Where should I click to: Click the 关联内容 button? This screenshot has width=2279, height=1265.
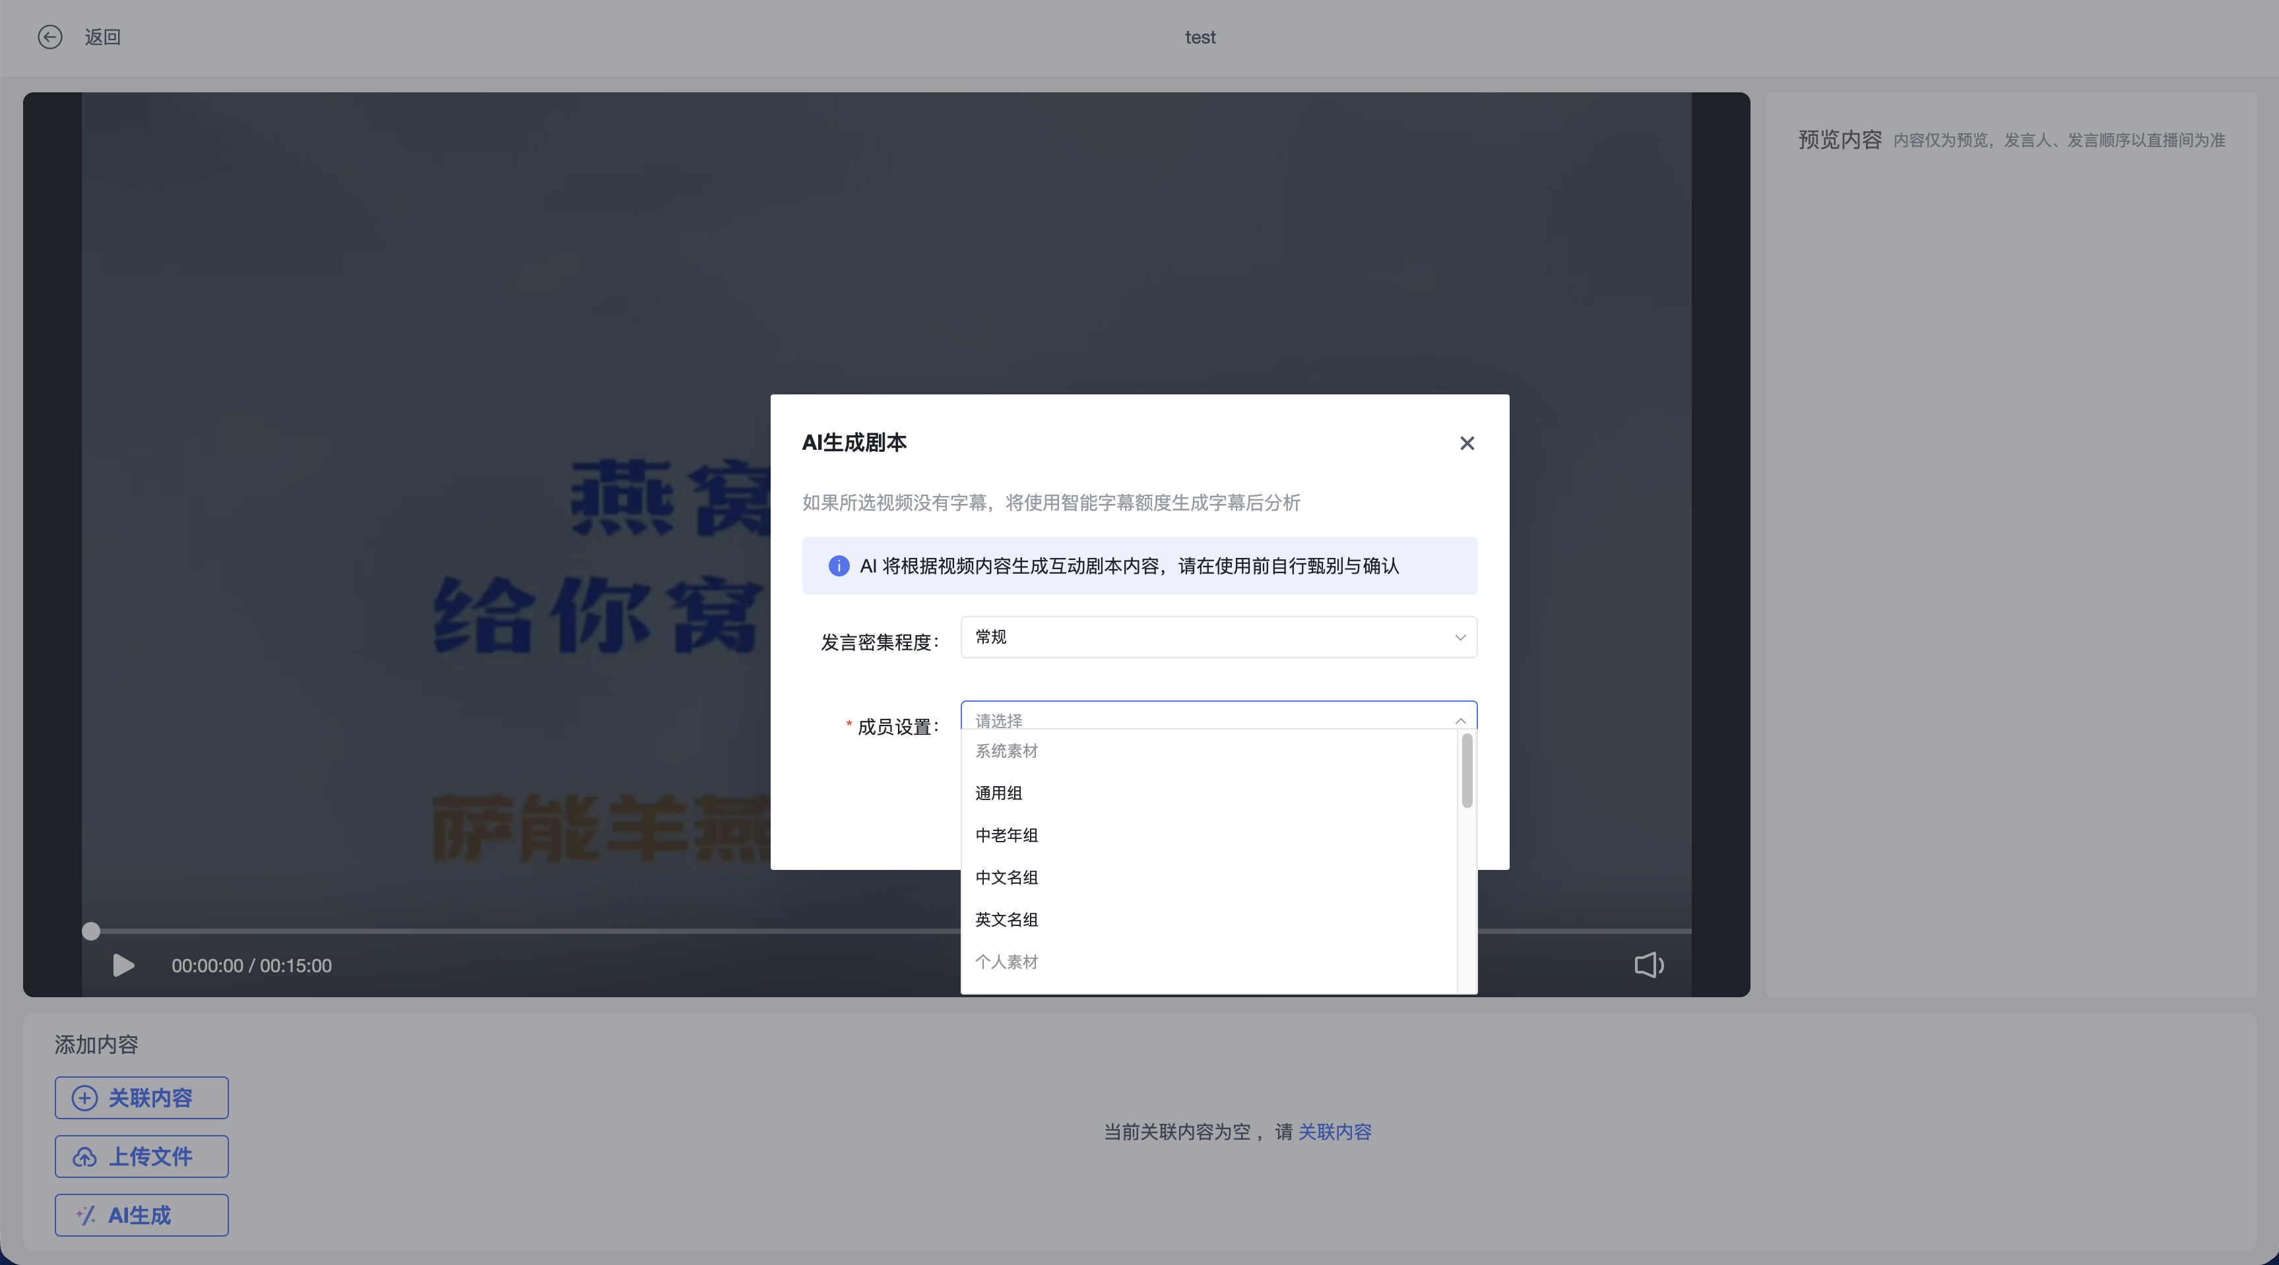(142, 1098)
